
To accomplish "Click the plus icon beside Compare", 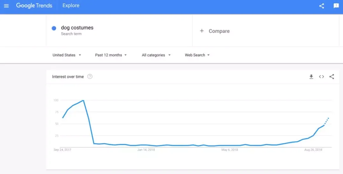I will 202,31.
